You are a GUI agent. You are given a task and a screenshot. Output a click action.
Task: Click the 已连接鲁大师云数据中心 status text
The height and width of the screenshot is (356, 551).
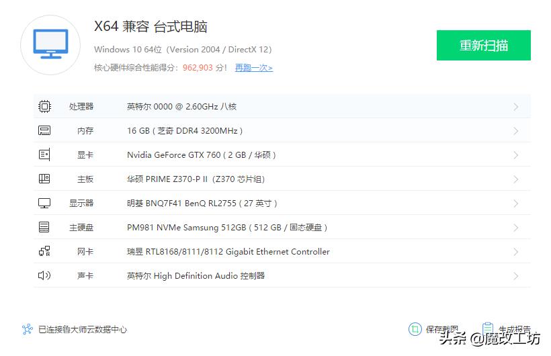[83, 329]
